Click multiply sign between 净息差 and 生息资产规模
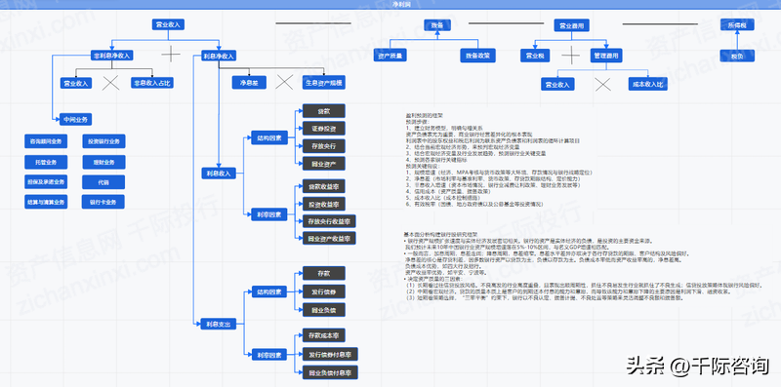Viewport: 781px width, 387px height. pyautogui.click(x=284, y=82)
